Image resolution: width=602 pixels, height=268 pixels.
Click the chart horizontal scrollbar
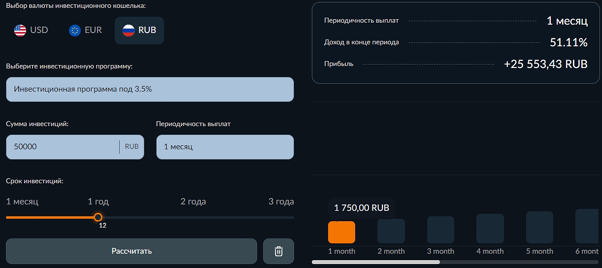point(375,262)
